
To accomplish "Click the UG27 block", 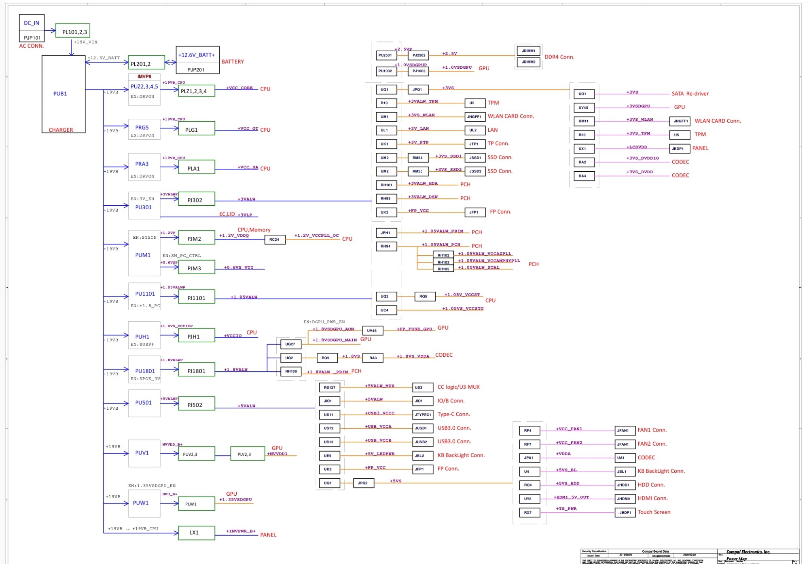I will point(291,344).
